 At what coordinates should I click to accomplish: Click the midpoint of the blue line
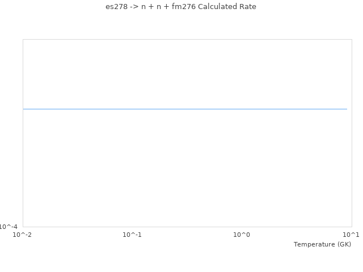[185, 109]
